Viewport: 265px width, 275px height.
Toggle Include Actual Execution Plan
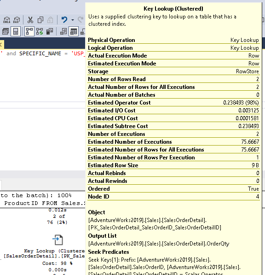29,32
